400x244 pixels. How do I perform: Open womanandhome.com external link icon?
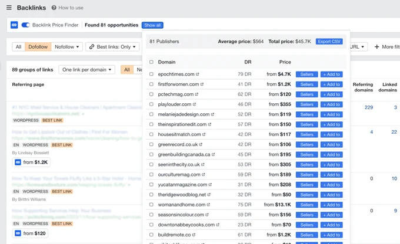coord(208,205)
